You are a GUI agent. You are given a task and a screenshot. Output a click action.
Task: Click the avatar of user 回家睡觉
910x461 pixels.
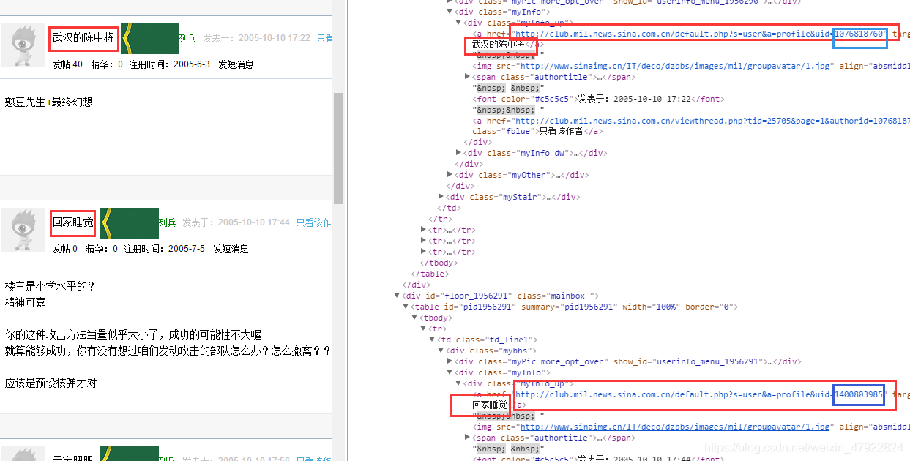pos(23,230)
